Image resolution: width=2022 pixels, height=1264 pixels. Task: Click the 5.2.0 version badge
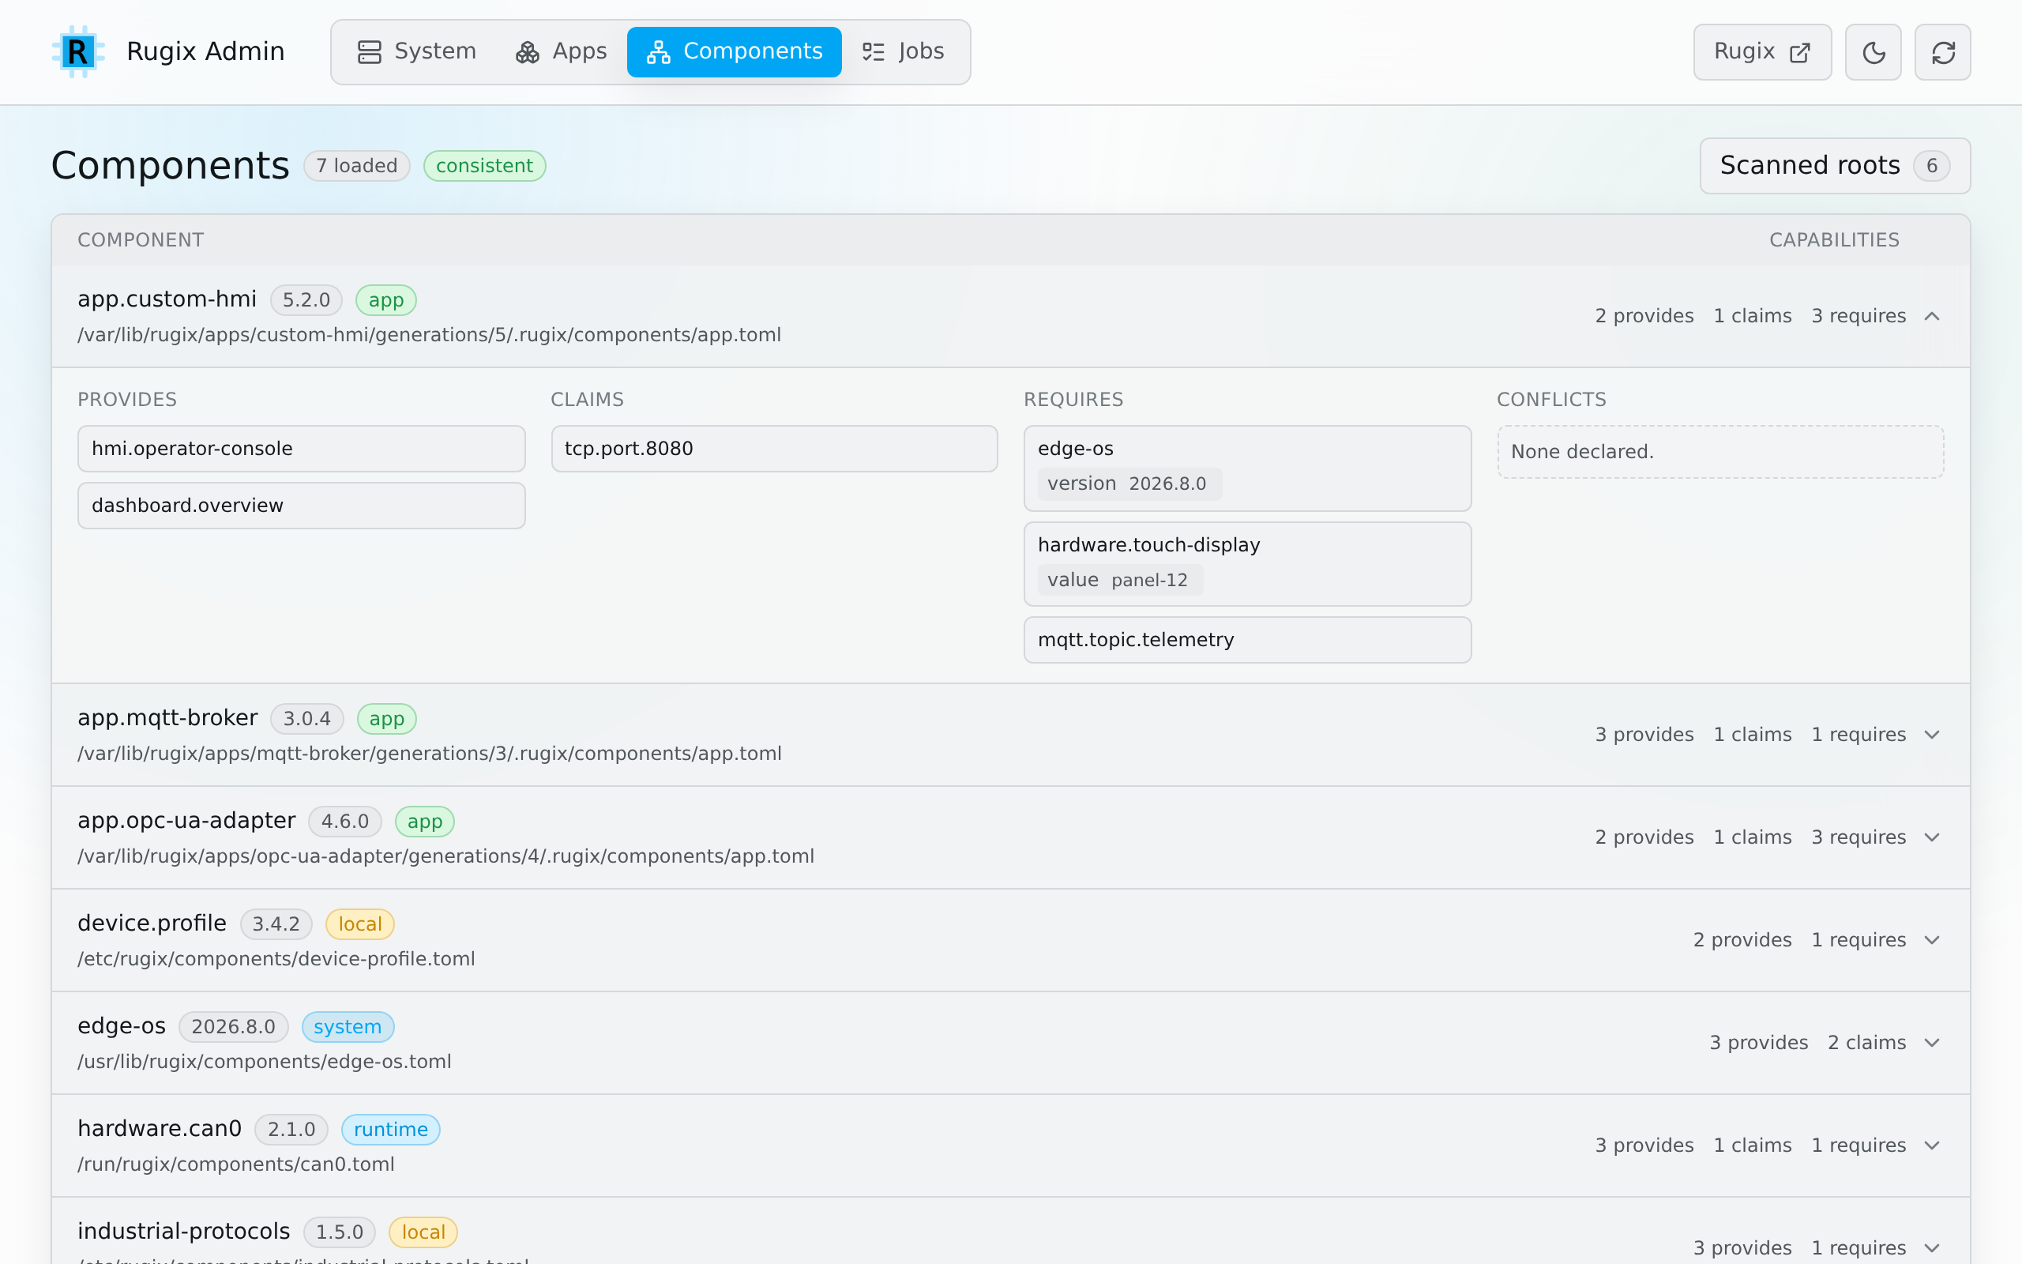point(306,300)
